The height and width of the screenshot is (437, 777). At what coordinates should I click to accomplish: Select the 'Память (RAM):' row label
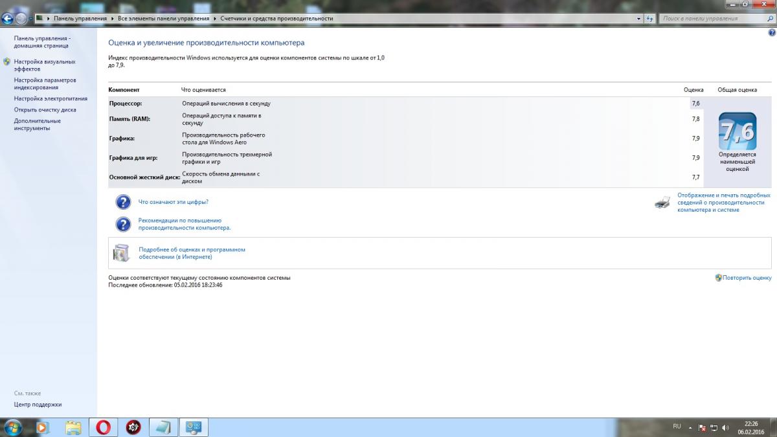(129, 119)
